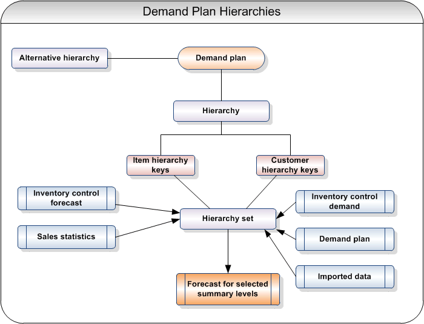The image size is (424, 324).
Task: Open Forecast for selected summary levels
Action: click(228, 289)
